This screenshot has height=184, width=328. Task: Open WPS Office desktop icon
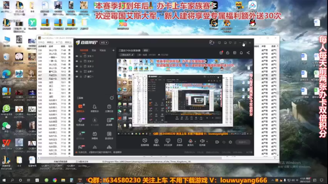pos(7,144)
